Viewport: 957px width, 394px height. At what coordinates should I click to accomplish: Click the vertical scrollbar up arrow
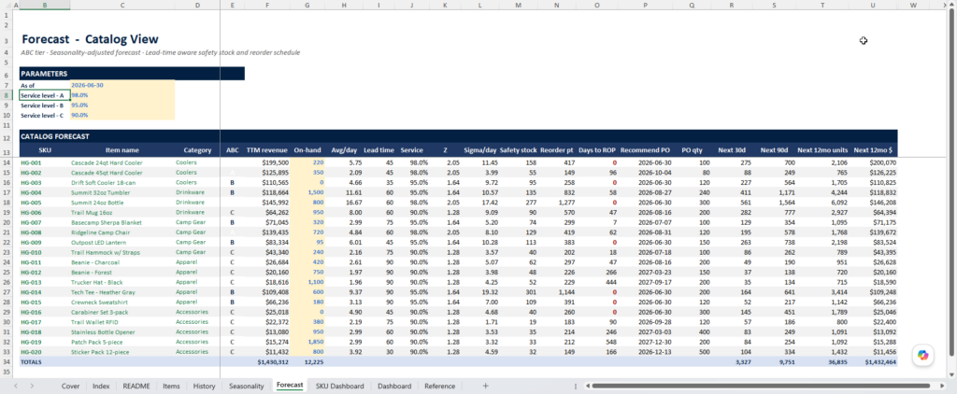click(x=952, y=7)
